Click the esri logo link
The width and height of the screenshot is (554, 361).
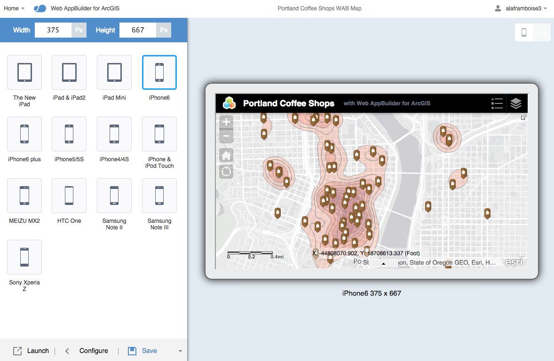(514, 262)
